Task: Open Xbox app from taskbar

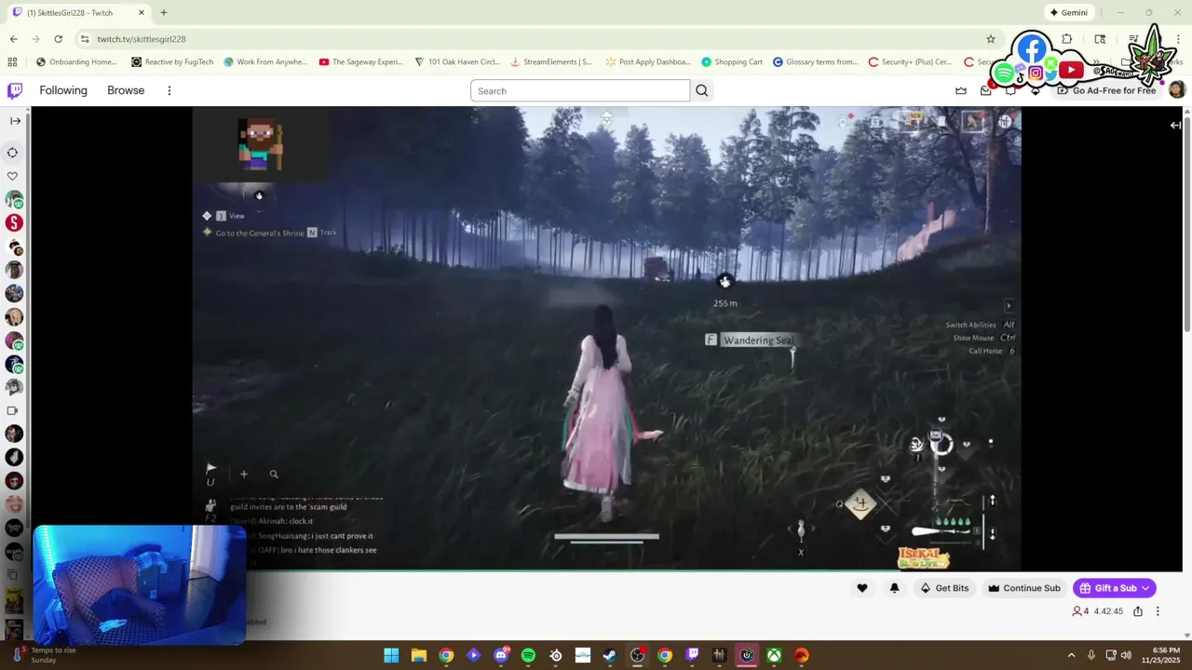Action: tap(774, 655)
